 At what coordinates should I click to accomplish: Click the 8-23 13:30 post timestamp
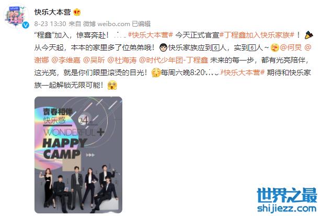pyautogui.click(x=50, y=24)
